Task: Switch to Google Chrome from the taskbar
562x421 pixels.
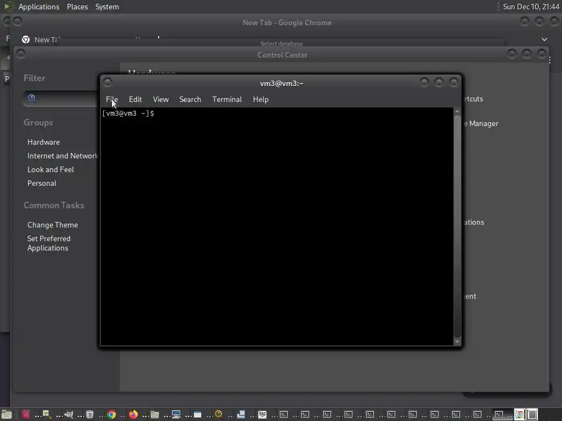Action: coord(111,414)
